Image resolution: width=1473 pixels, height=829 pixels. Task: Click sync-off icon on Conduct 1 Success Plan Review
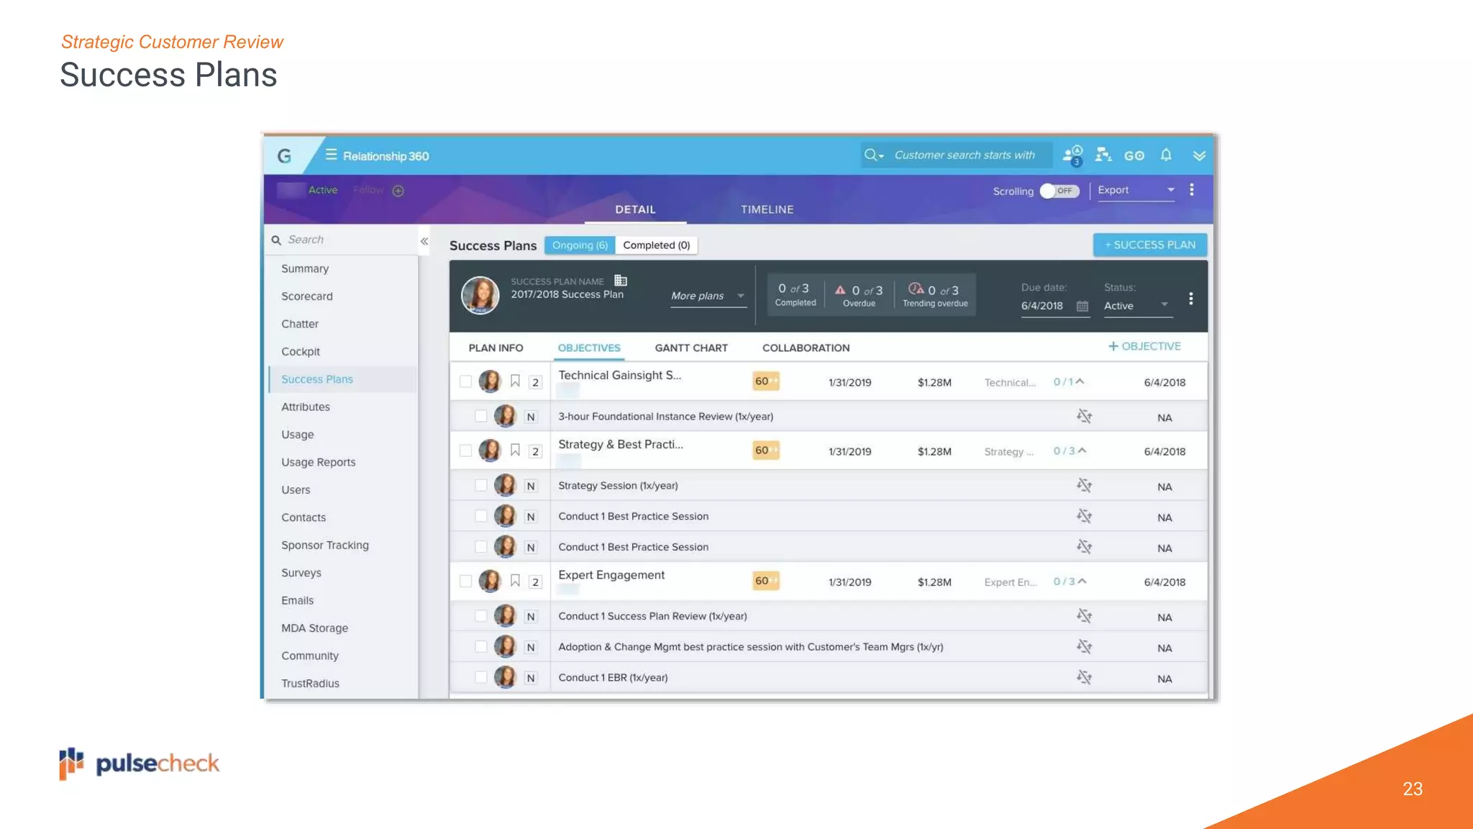pyautogui.click(x=1084, y=615)
